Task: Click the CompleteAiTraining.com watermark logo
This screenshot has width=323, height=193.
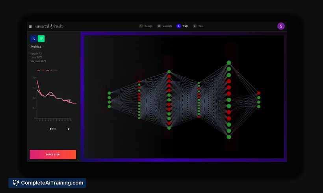Action: [x=47, y=183]
